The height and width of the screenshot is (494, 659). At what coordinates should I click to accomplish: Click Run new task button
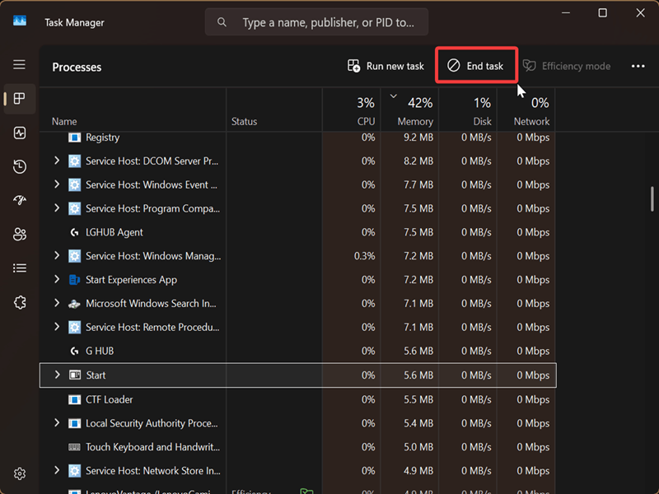[386, 66]
